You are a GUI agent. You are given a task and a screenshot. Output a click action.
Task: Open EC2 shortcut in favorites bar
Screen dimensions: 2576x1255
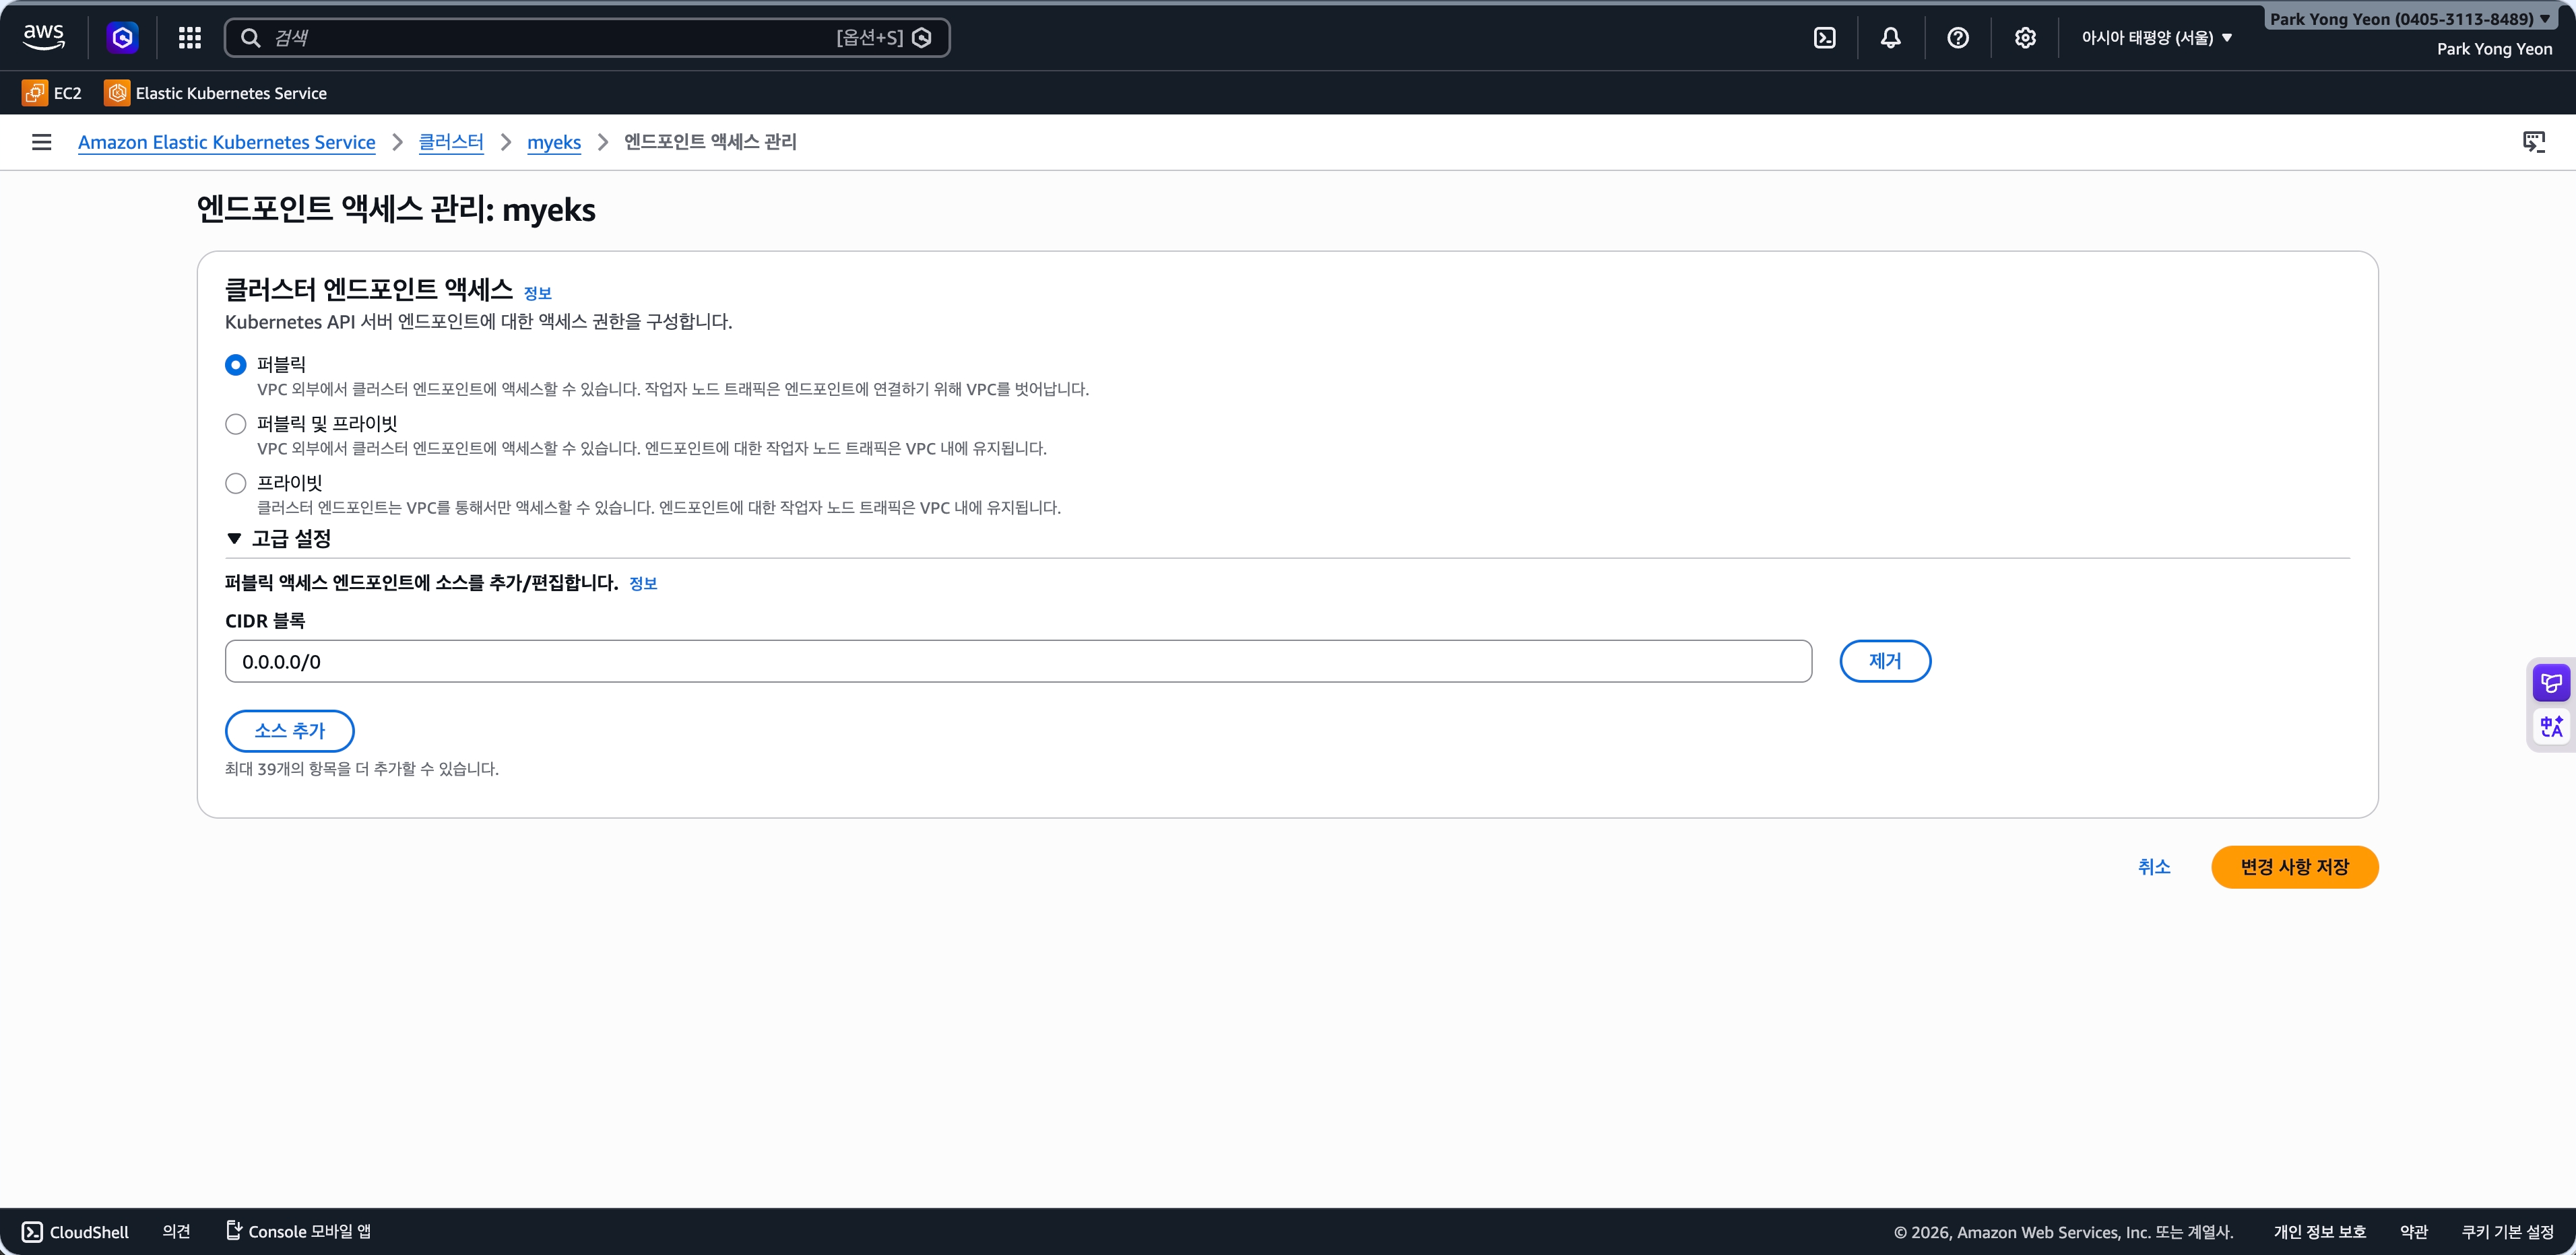click(53, 93)
